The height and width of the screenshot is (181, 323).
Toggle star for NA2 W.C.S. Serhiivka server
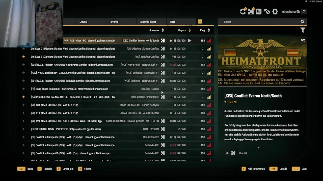[23, 73]
